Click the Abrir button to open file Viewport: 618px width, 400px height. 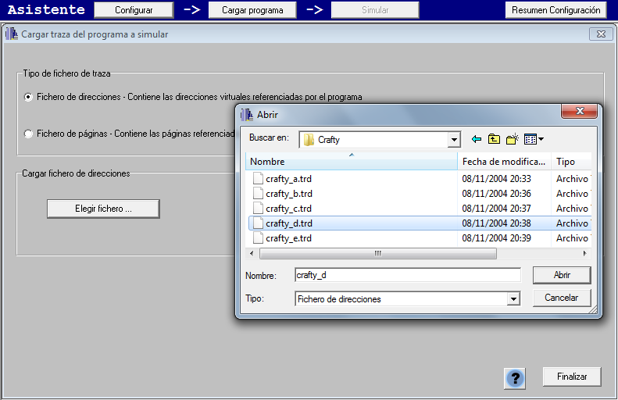(562, 275)
